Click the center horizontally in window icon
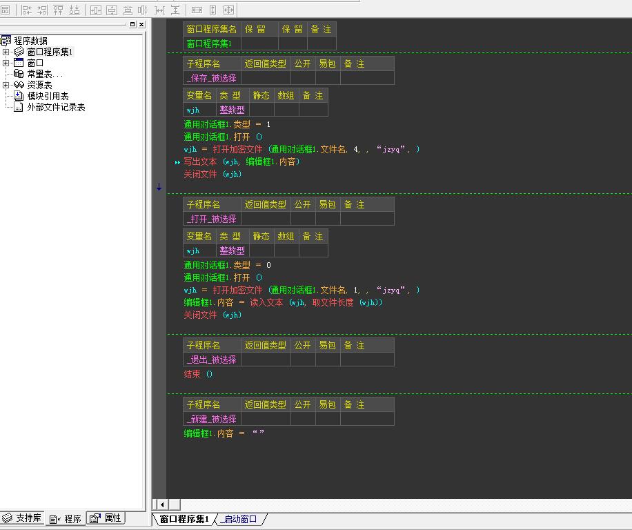This screenshot has height=530, width=632. pos(95,10)
